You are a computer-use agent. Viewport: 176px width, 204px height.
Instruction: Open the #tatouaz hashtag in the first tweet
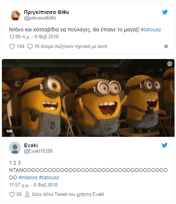click(151, 30)
